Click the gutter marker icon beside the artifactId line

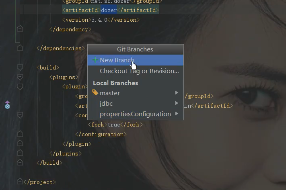point(7,105)
